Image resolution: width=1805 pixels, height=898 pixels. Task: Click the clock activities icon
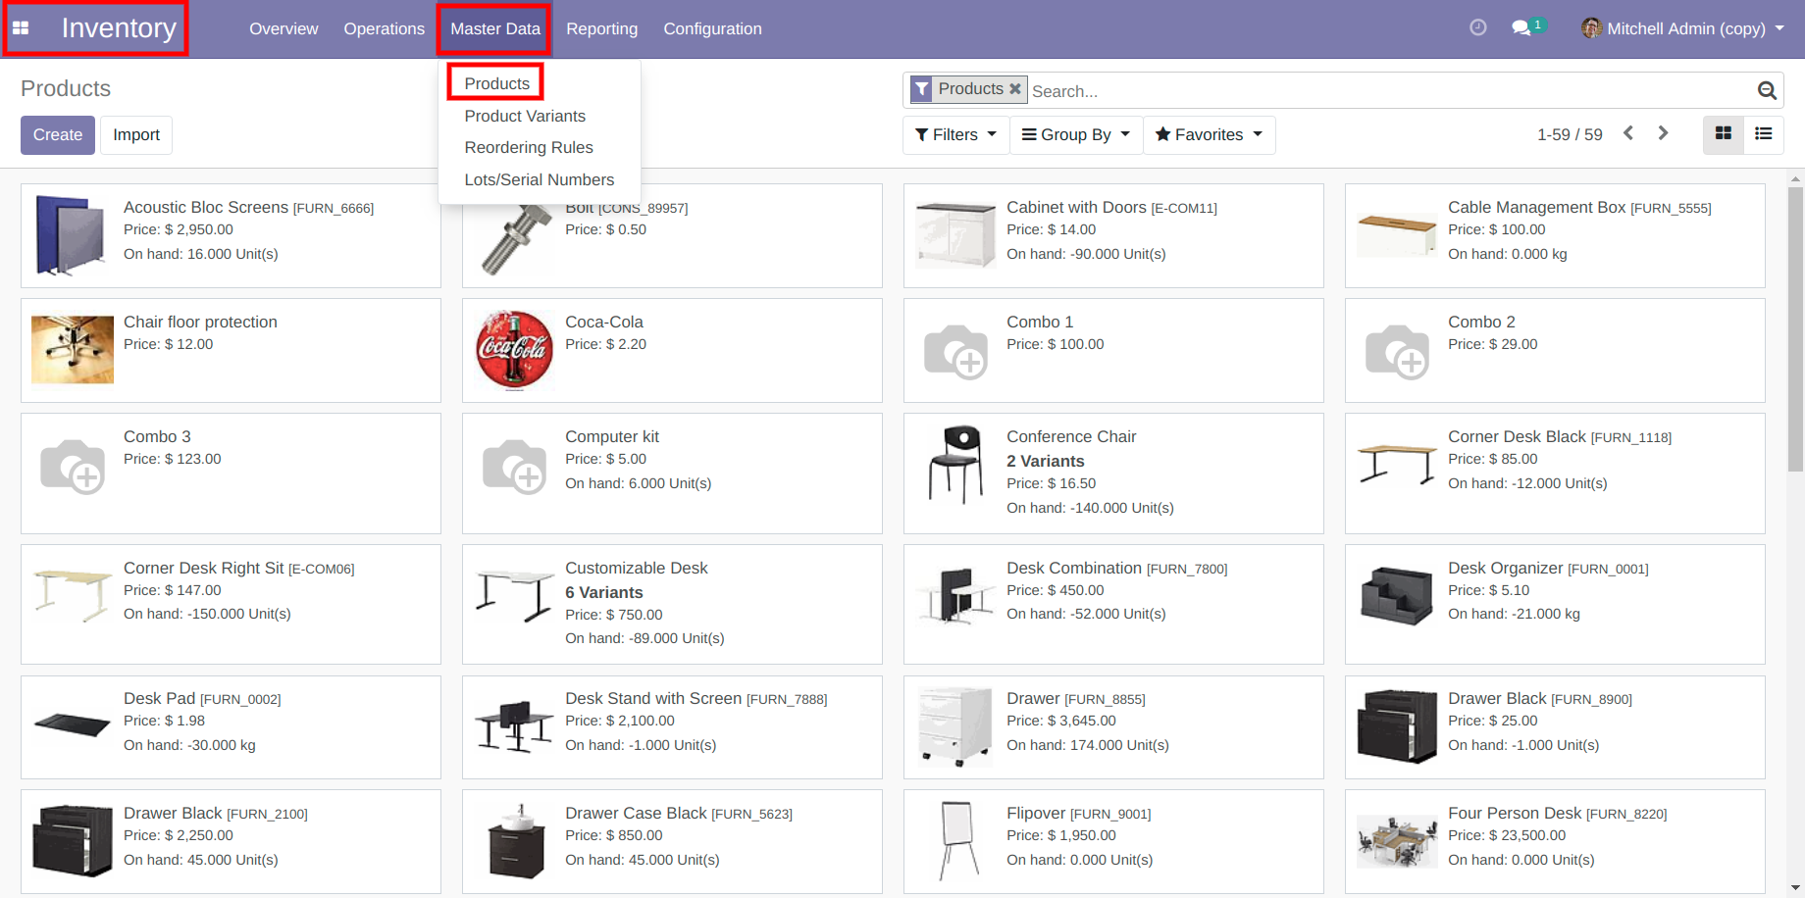point(1477,28)
